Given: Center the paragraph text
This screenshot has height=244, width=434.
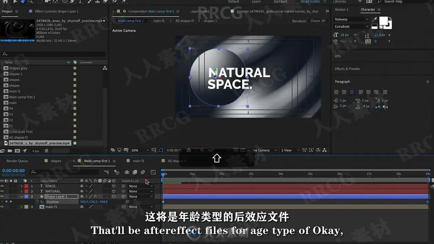Looking at the screenshot, I should click(x=344, y=92).
